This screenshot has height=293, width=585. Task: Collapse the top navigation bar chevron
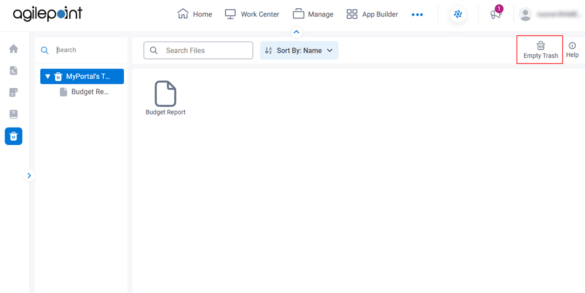coord(297,32)
